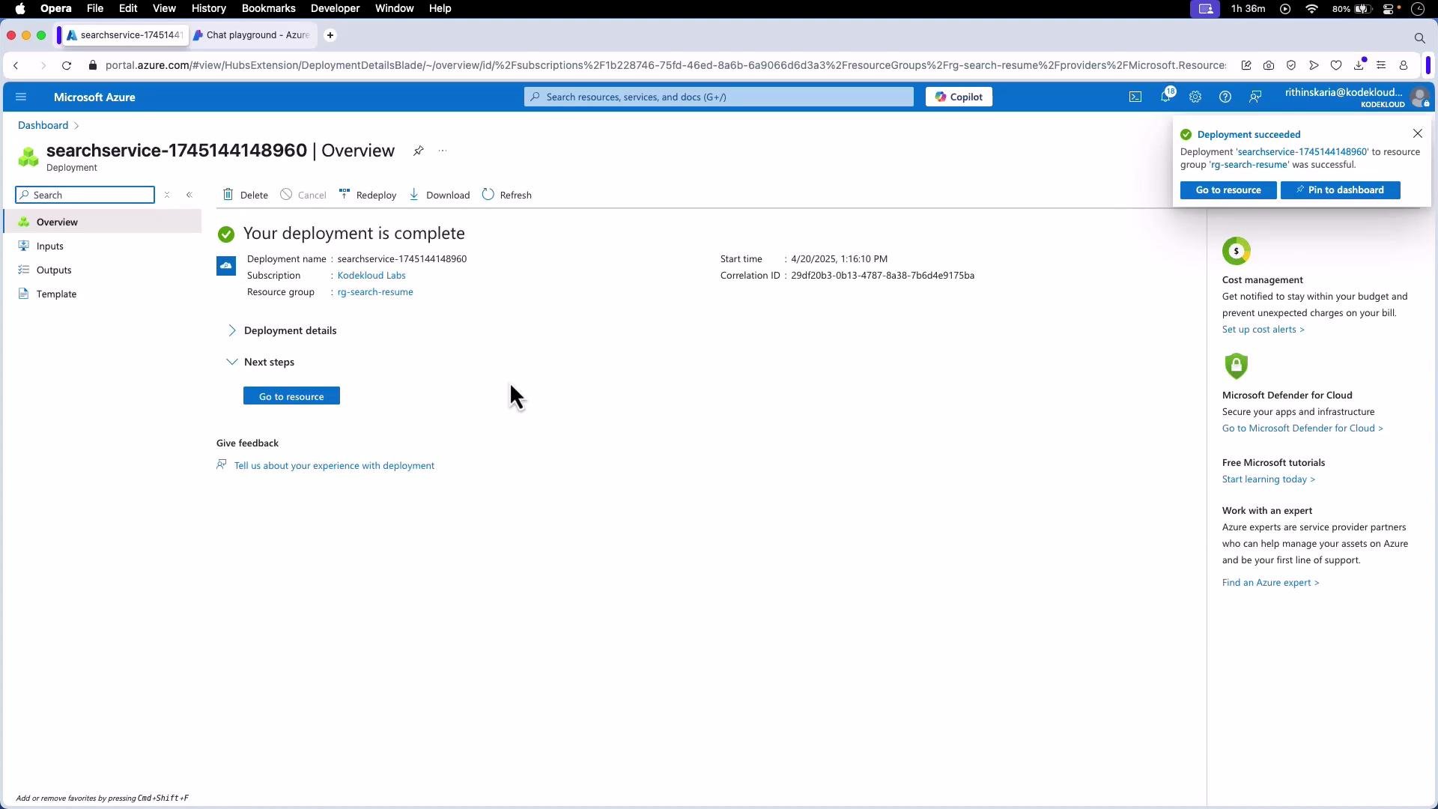Open Tell us about your experience link
This screenshot has height=809, width=1438.
(x=334, y=466)
